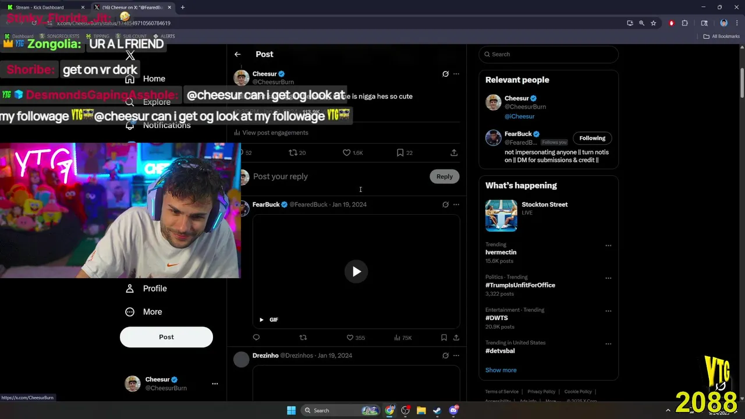Open more options on FearBuck's reply
Image resolution: width=745 pixels, height=419 pixels.
(x=456, y=204)
